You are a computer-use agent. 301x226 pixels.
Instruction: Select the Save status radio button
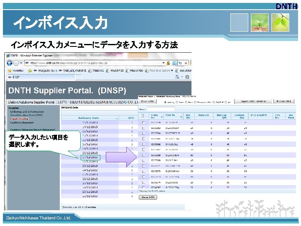click(x=177, y=102)
